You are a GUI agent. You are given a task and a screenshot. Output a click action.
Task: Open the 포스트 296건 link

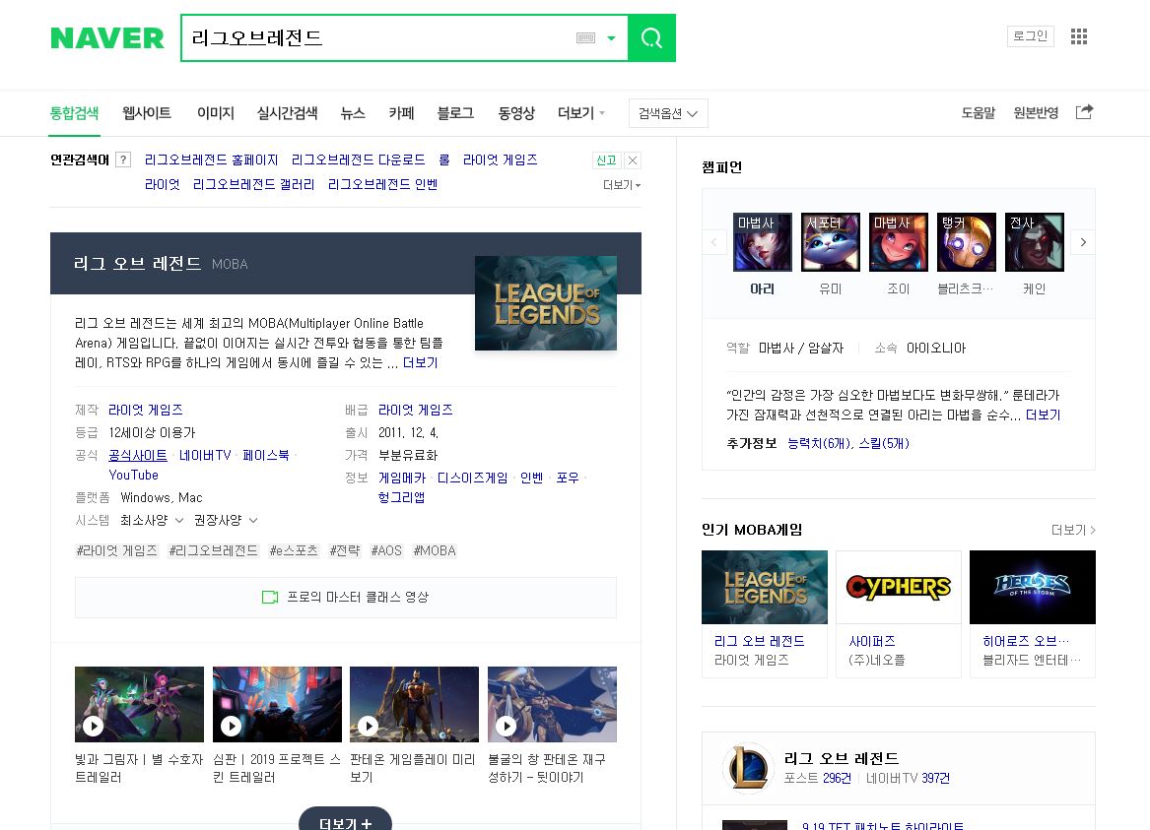tap(817, 778)
